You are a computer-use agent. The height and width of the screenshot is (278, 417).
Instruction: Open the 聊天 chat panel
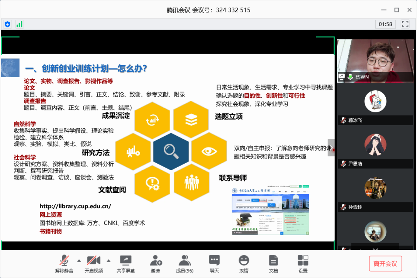point(214,264)
